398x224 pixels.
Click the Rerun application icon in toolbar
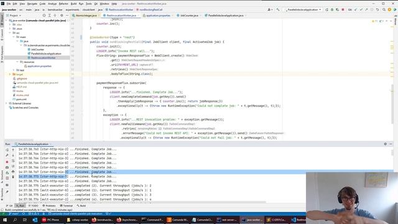pos(326,10)
